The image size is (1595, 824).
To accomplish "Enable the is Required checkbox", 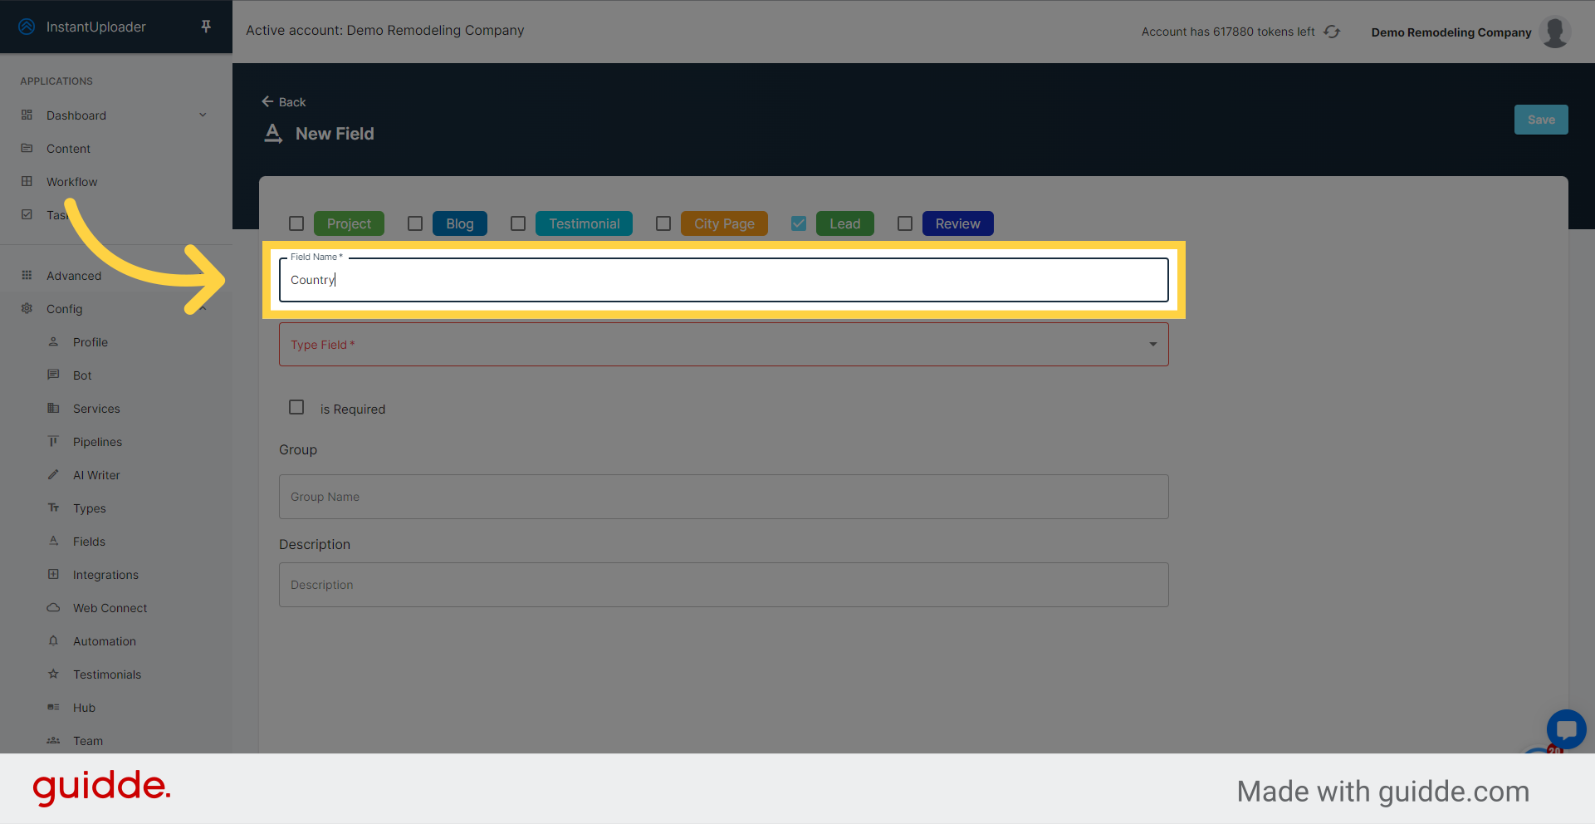I will pos(296,407).
